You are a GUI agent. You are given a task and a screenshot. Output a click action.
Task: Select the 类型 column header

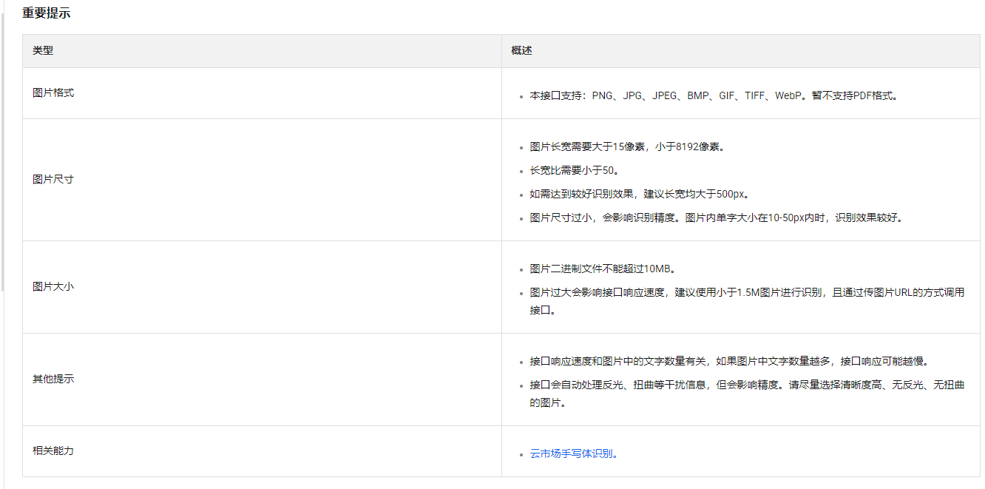(43, 51)
